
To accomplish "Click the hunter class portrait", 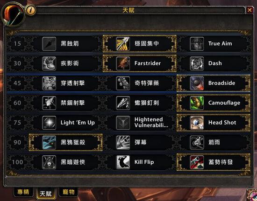I will 13,15.
